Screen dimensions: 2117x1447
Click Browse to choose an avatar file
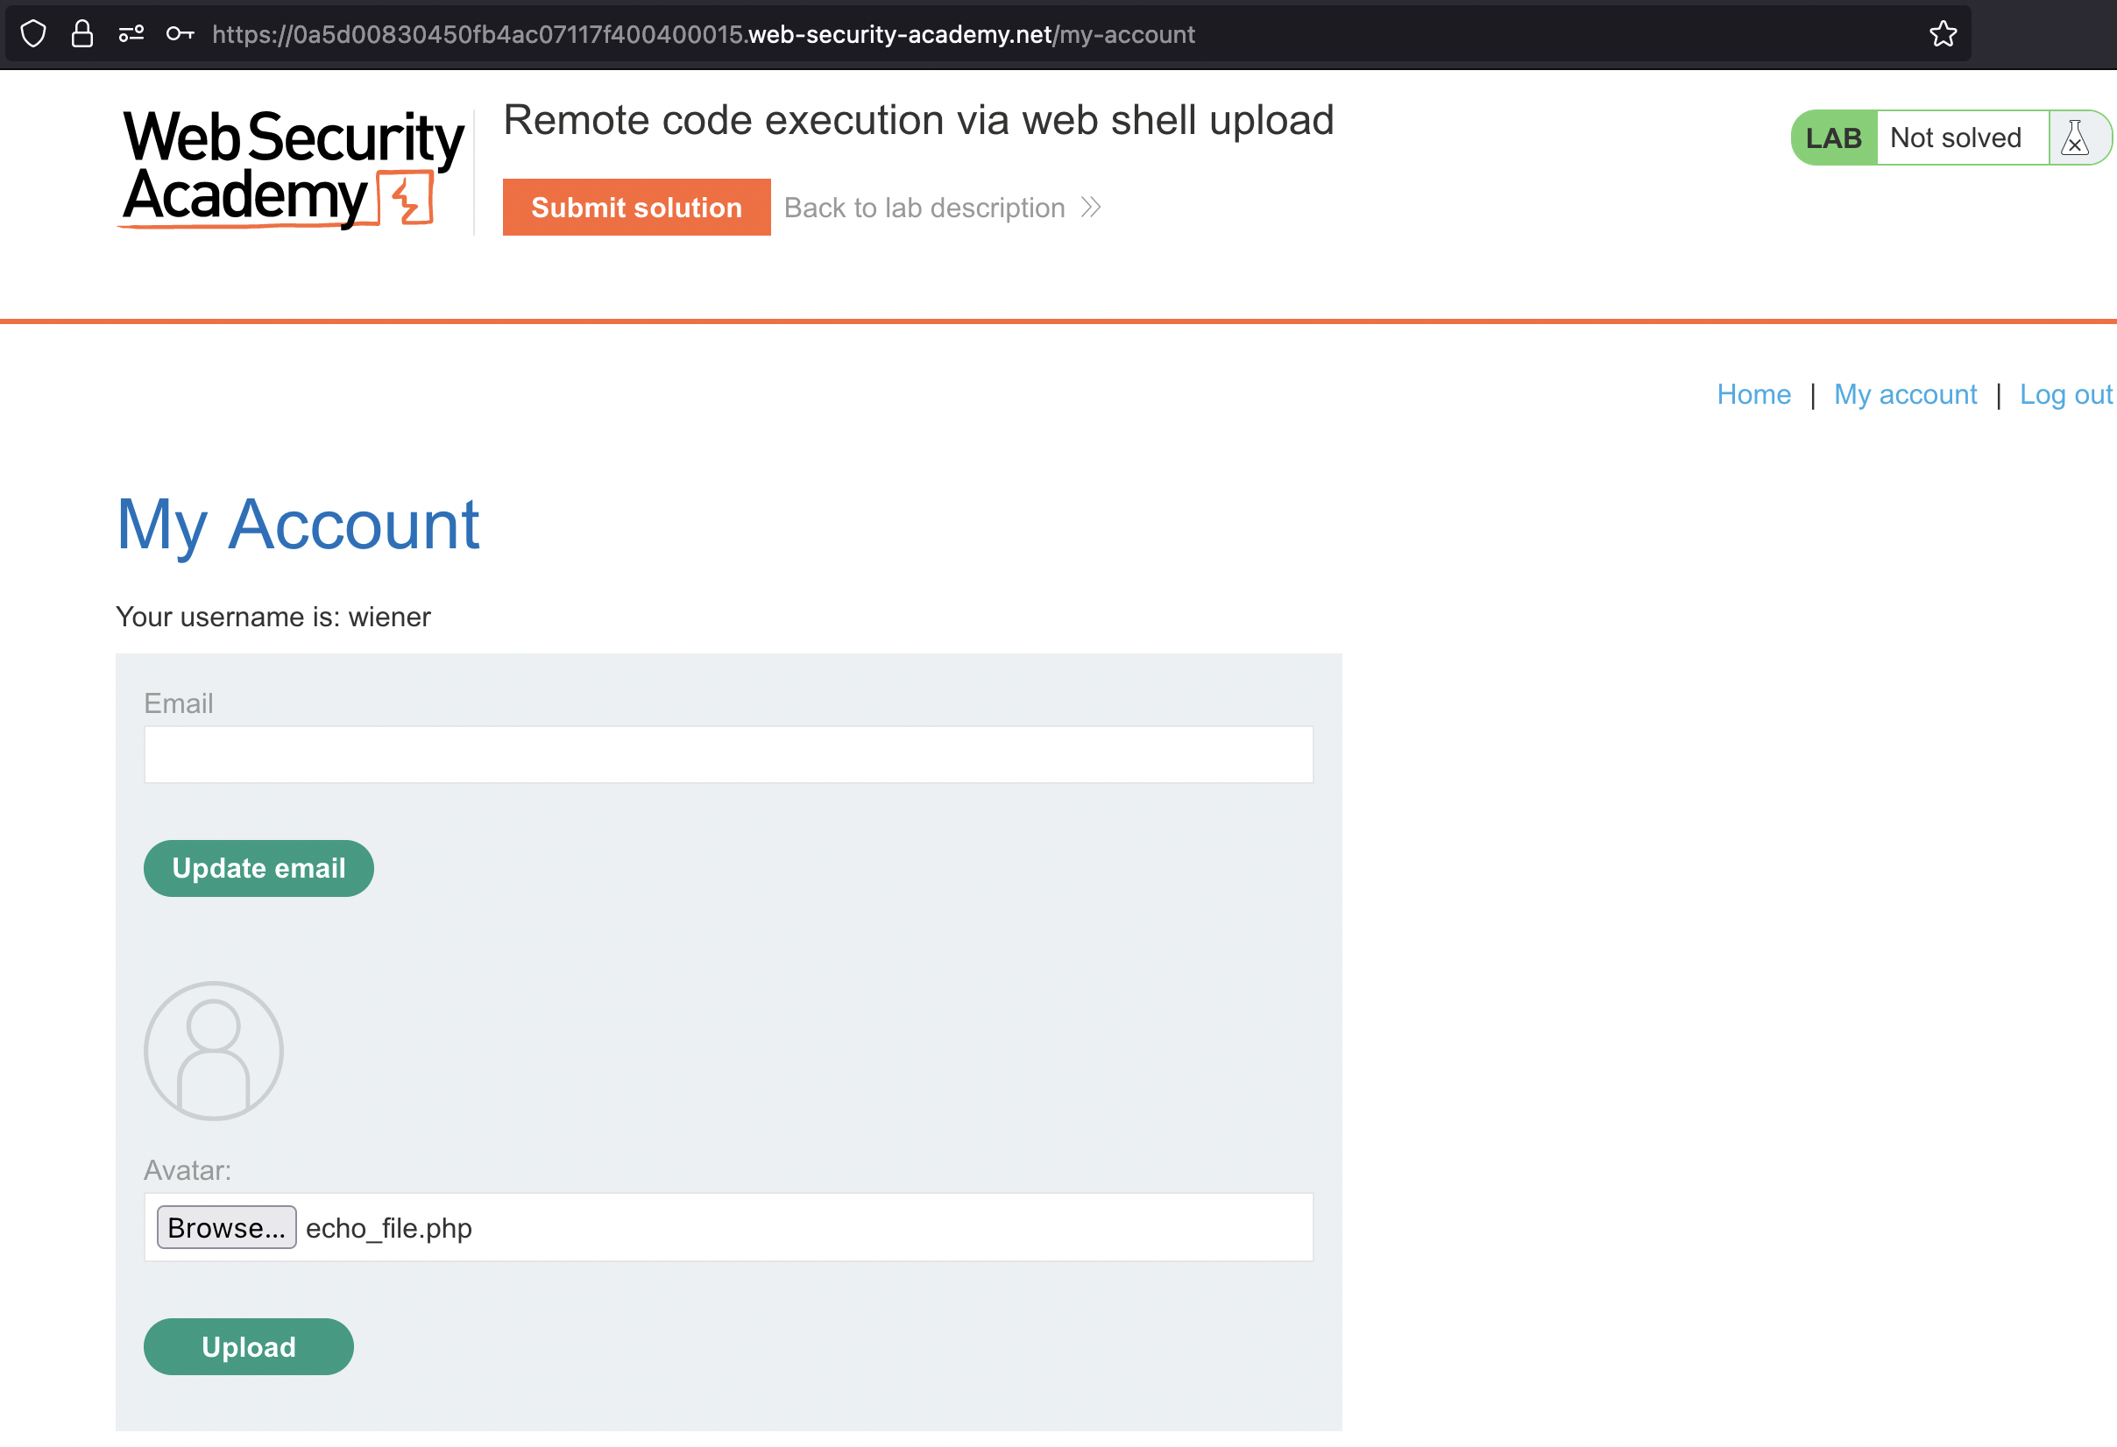[x=226, y=1227]
